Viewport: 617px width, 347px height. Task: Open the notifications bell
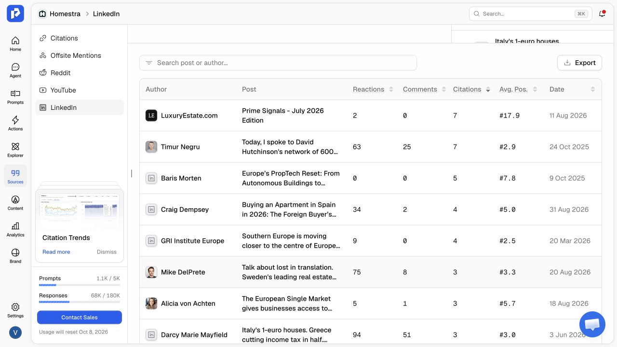[602, 14]
